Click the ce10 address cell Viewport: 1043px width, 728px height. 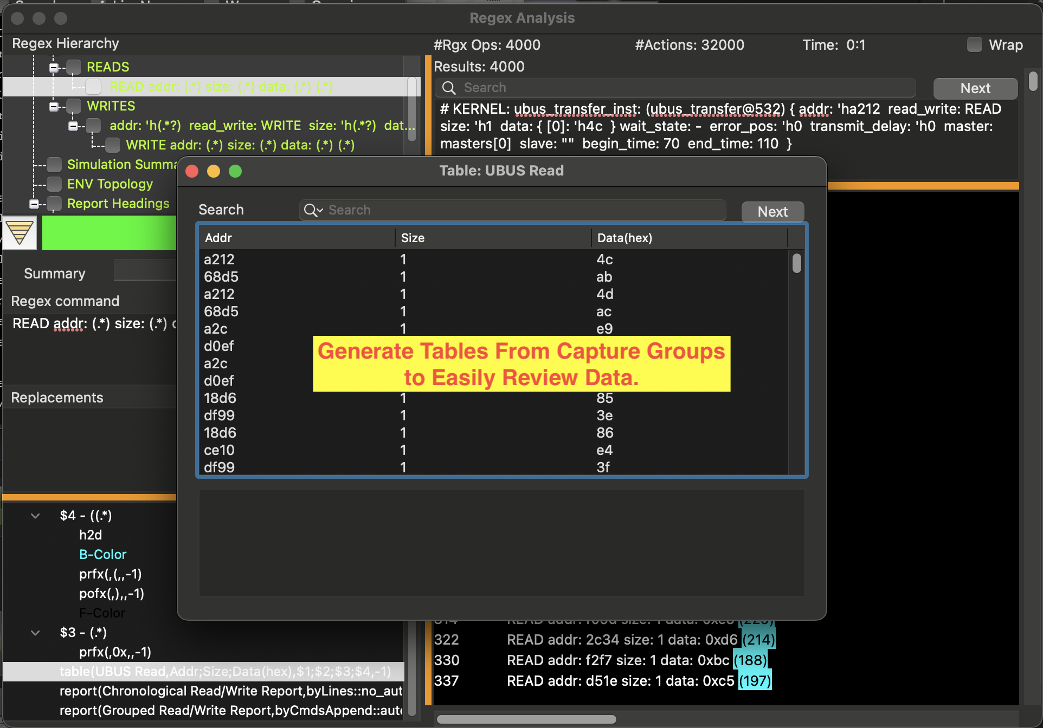pyautogui.click(x=219, y=450)
